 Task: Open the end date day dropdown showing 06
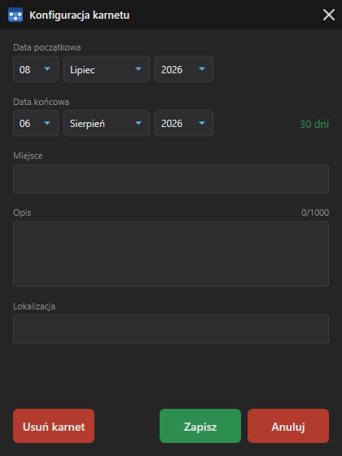tap(36, 123)
